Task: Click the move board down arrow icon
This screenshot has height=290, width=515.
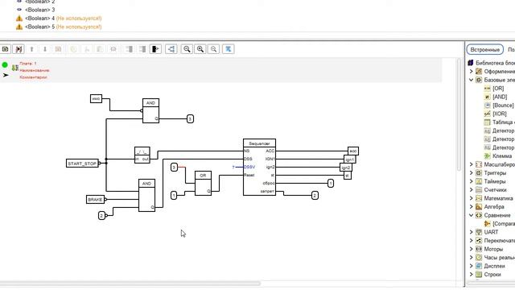Action: point(45,49)
